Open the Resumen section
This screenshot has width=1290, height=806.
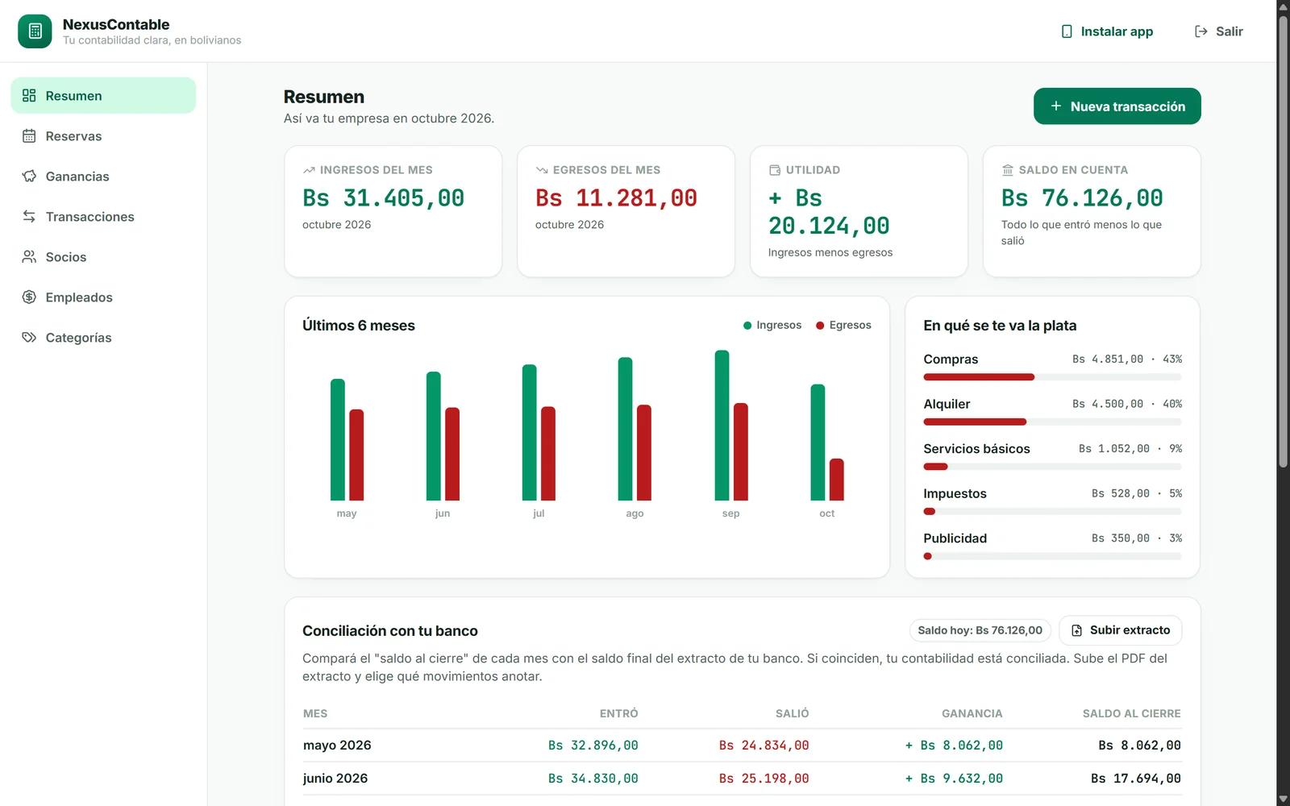[103, 95]
